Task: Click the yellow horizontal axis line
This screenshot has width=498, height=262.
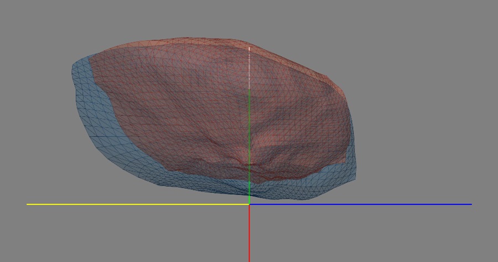Action: [x=138, y=204]
